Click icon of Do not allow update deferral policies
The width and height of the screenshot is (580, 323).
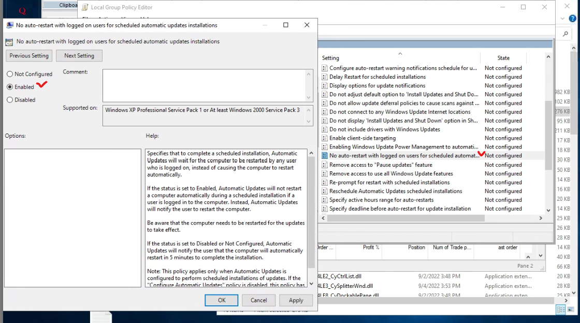click(325, 103)
